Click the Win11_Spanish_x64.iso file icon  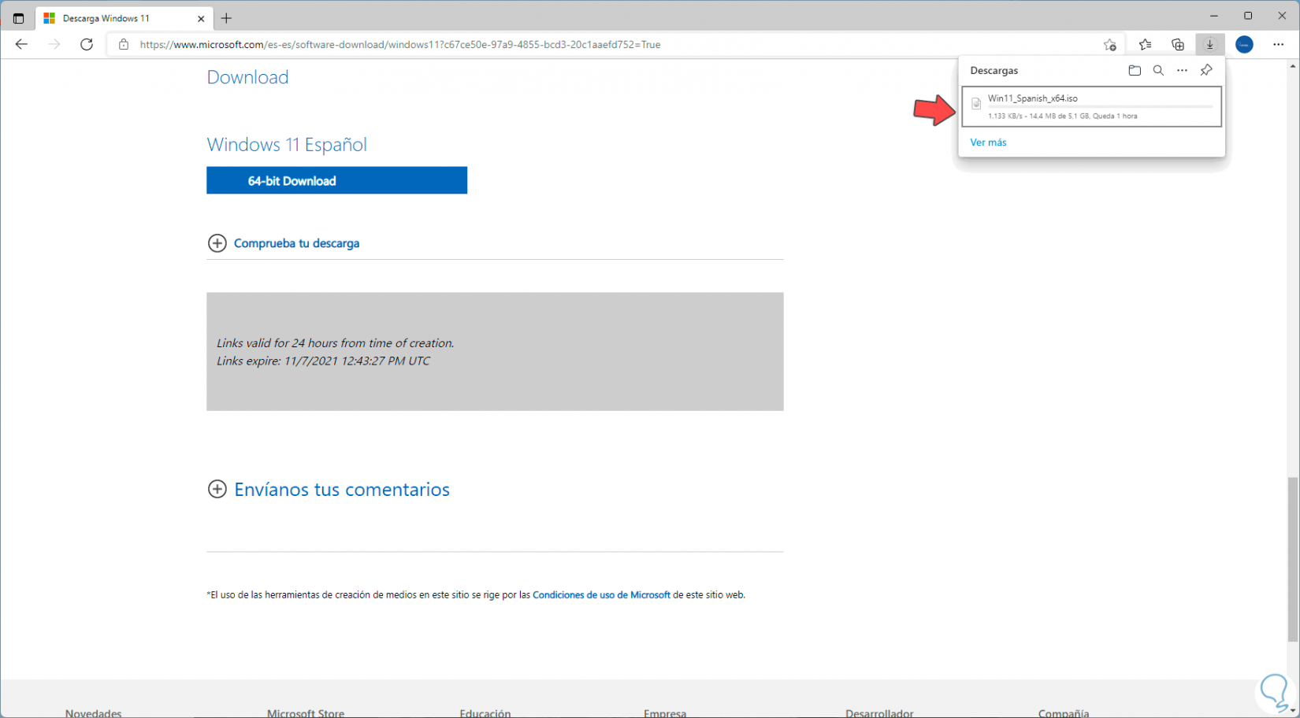click(x=976, y=104)
